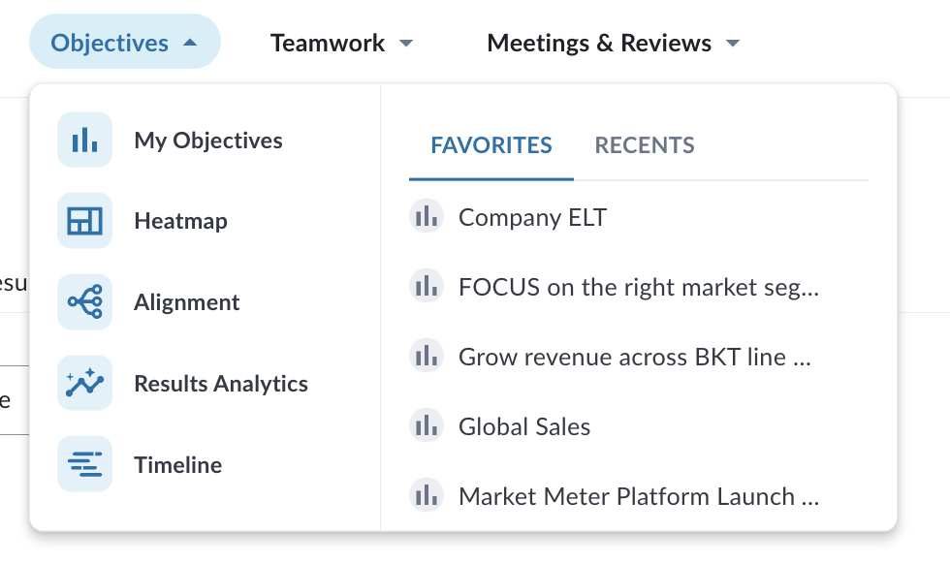Open Grow revenue across BKT line favorite
The width and height of the screenshot is (950, 564).
634,357
